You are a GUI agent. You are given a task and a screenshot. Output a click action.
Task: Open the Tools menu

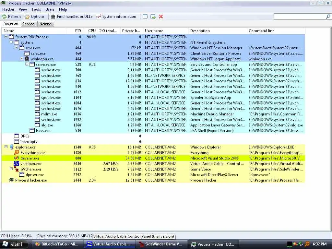[36, 9]
